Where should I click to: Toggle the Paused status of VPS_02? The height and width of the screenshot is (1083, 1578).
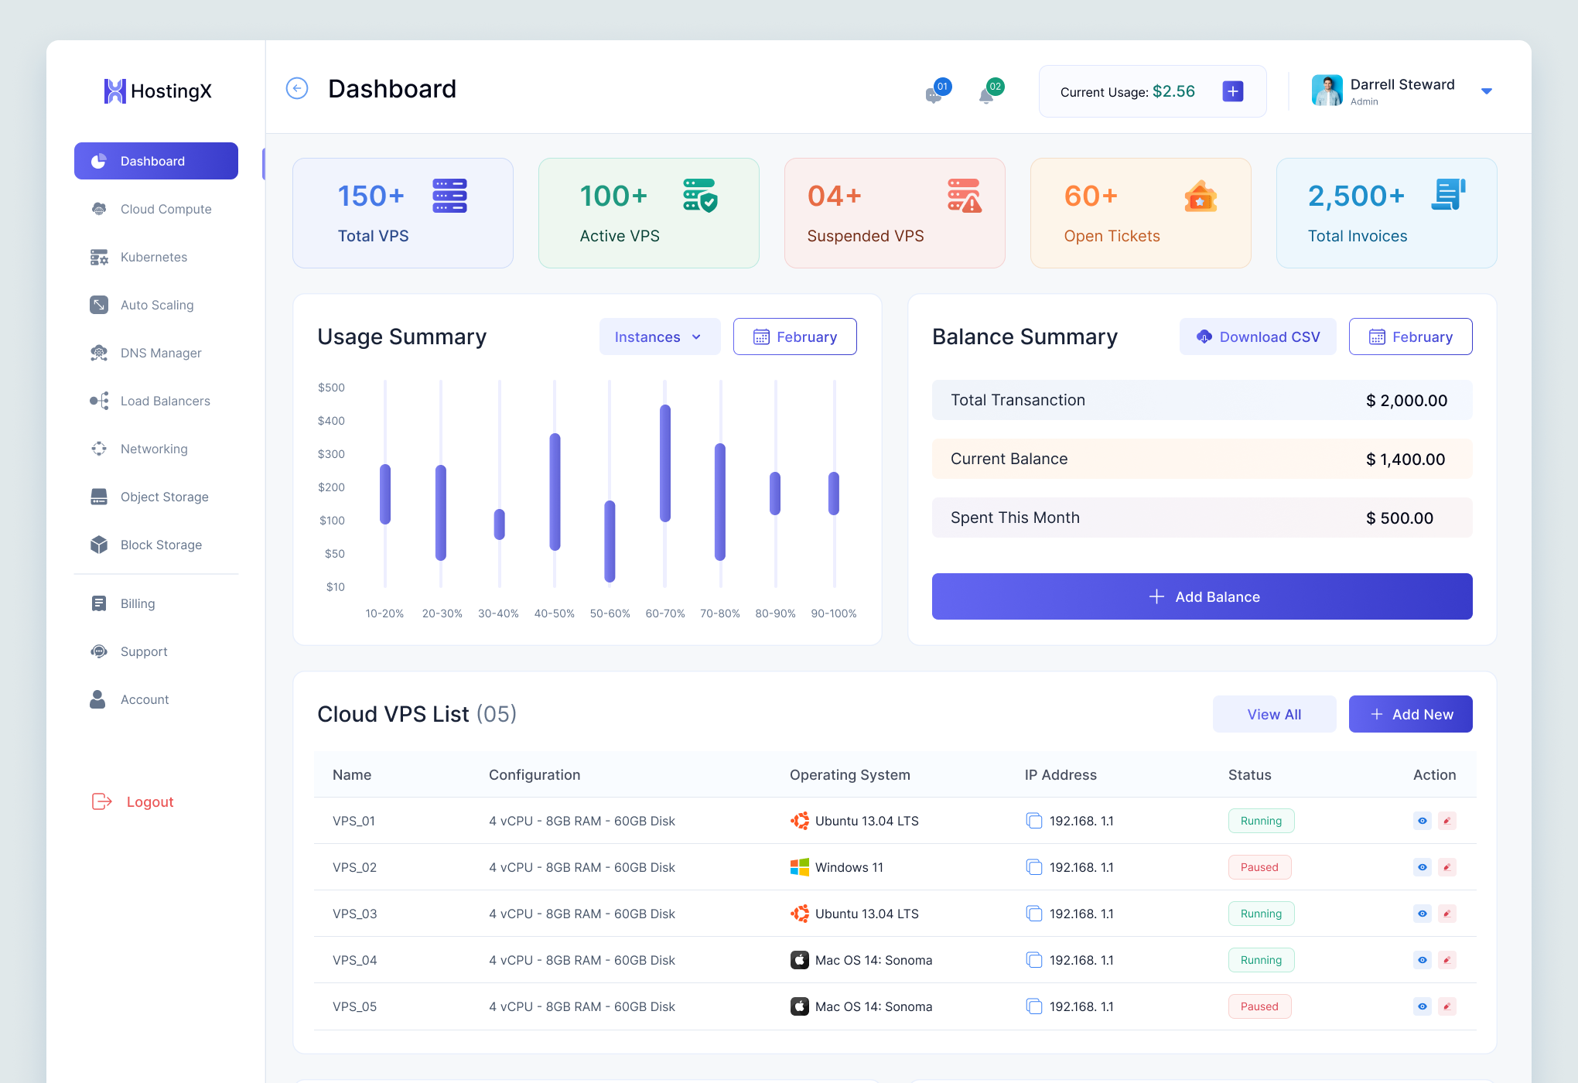pos(1259,867)
